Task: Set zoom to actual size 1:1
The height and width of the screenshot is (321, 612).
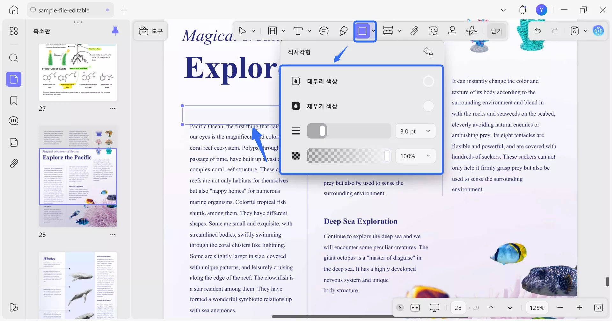Action: pos(599,308)
